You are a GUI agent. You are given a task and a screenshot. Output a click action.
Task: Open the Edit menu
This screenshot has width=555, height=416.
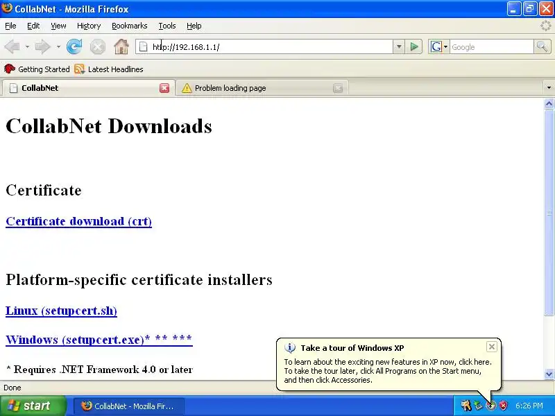33,26
